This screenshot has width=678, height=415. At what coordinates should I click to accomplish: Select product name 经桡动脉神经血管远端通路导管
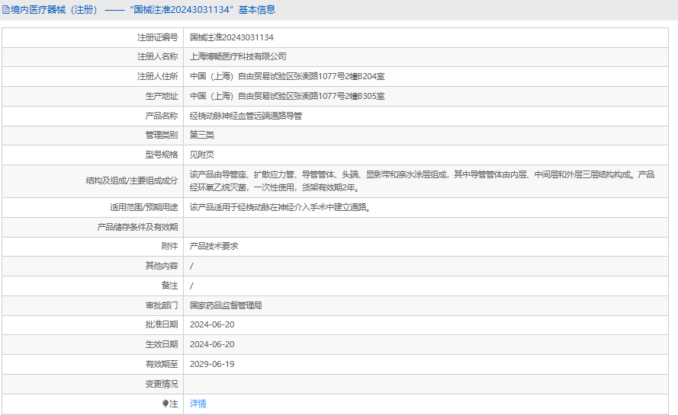pos(246,116)
